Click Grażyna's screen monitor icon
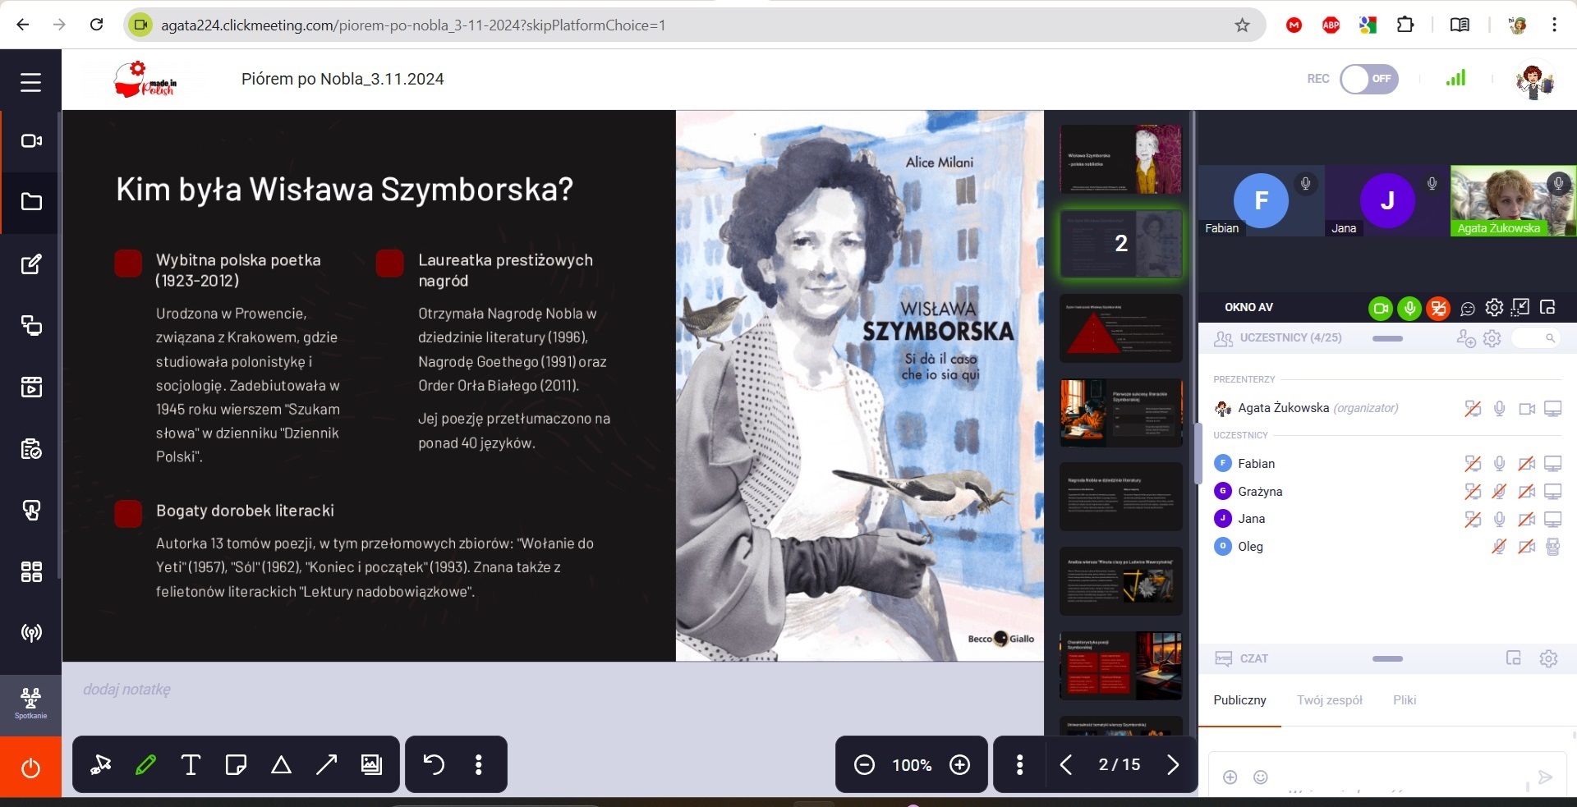The height and width of the screenshot is (807, 1577). [1552, 492]
